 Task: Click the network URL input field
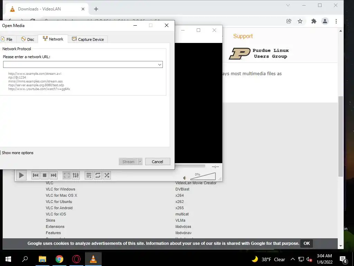tap(83, 64)
